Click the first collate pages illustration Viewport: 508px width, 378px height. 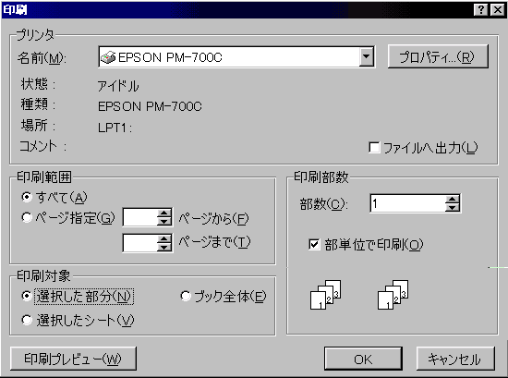click(x=326, y=295)
